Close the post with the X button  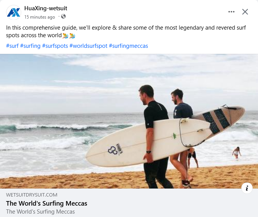[245, 12]
